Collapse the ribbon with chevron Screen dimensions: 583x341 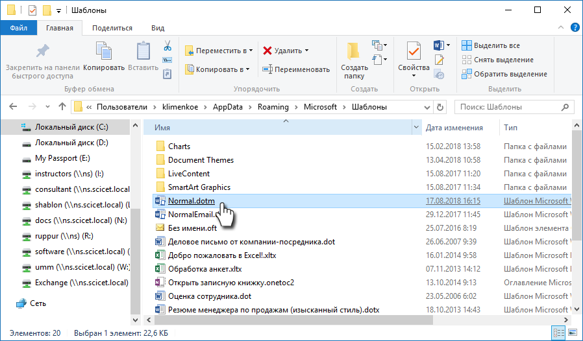(561, 27)
